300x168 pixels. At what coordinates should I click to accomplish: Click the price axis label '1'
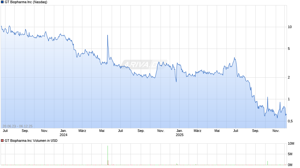point(289,99)
